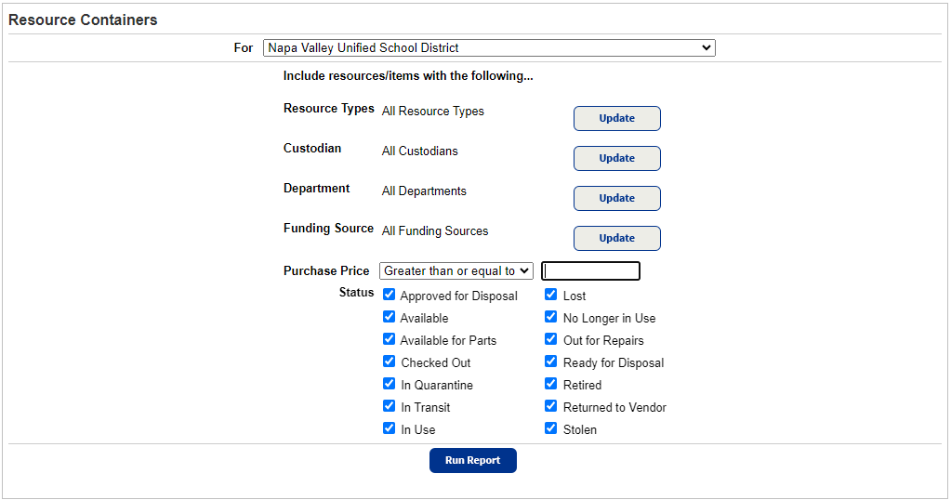
Task: Toggle the In Quarantine checkbox
Action: click(389, 384)
